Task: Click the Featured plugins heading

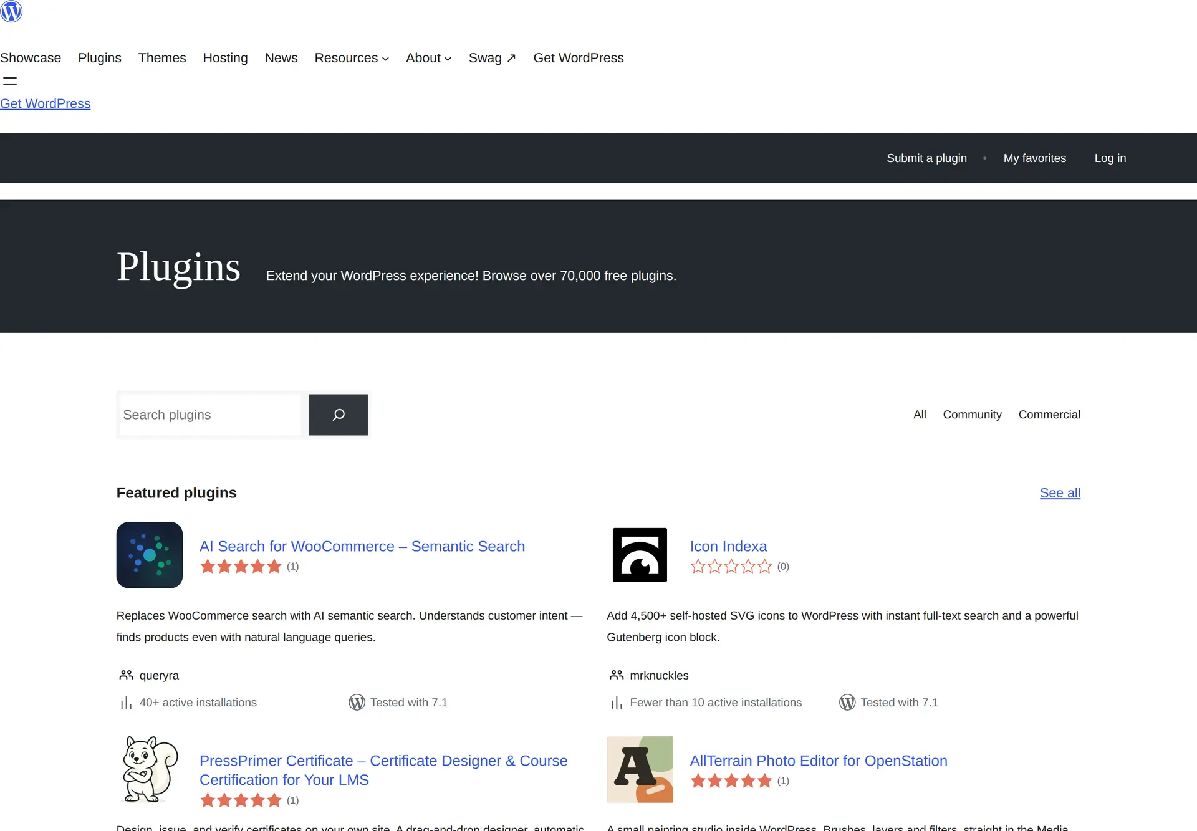Action: coord(176,493)
